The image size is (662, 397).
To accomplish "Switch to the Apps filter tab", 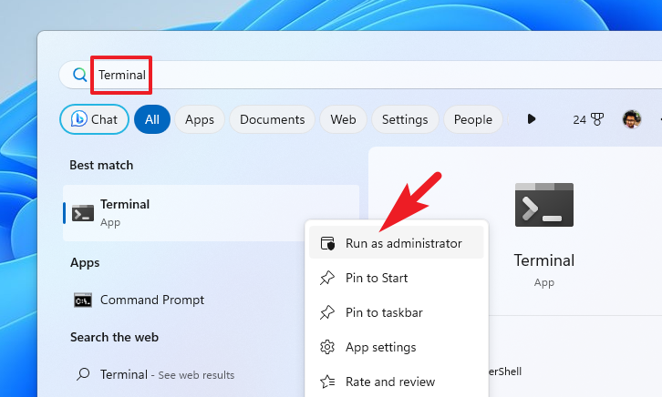I will [x=200, y=119].
